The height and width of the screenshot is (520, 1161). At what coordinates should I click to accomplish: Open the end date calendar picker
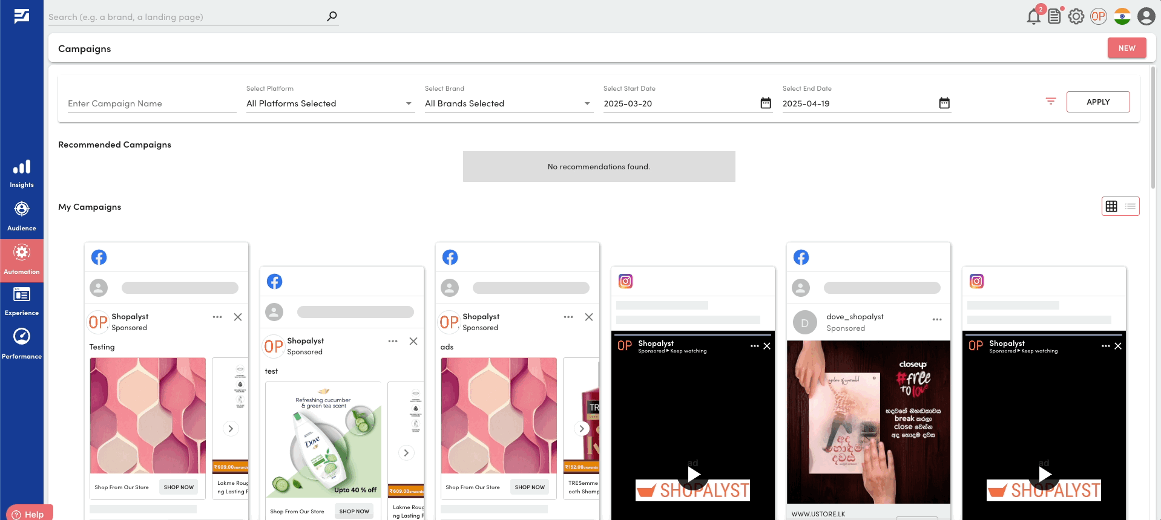(944, 103)
